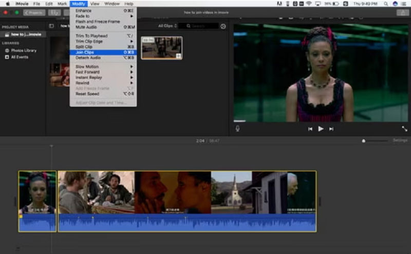Close the Modify menu via its title

79,4
